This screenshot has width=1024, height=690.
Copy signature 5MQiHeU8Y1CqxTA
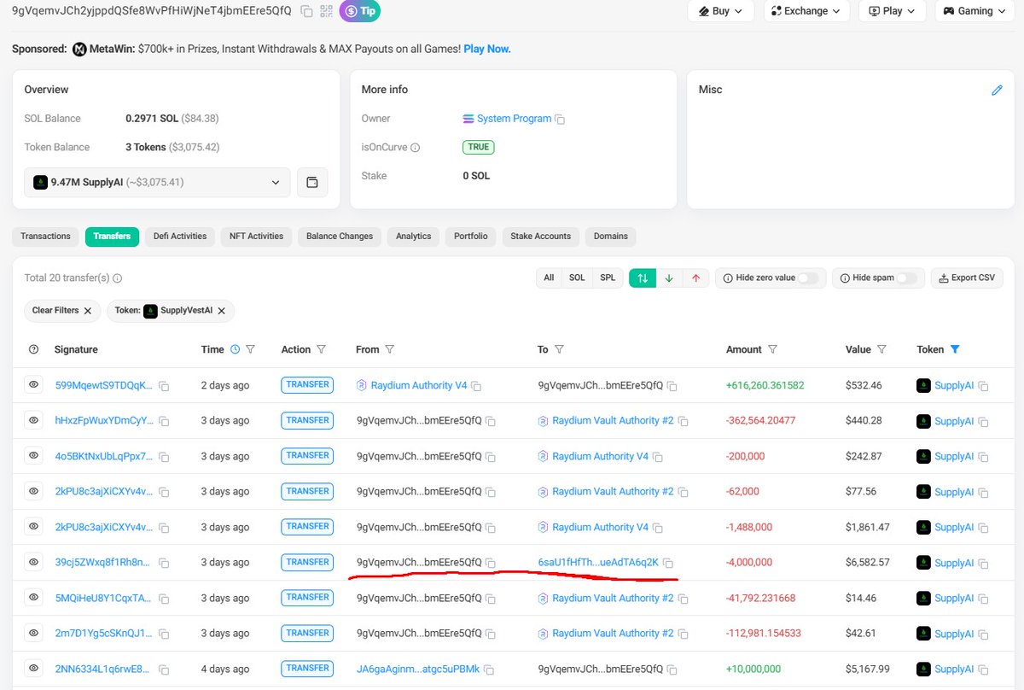coord(164,599)
